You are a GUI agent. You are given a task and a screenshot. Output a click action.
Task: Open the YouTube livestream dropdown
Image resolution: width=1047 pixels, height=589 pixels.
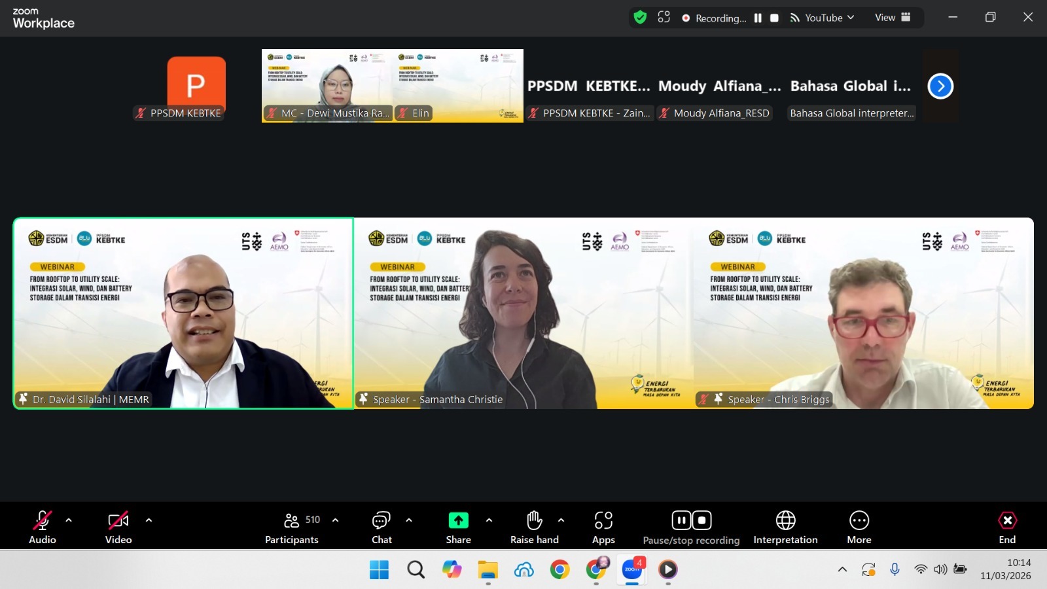(x=823, y=18)
